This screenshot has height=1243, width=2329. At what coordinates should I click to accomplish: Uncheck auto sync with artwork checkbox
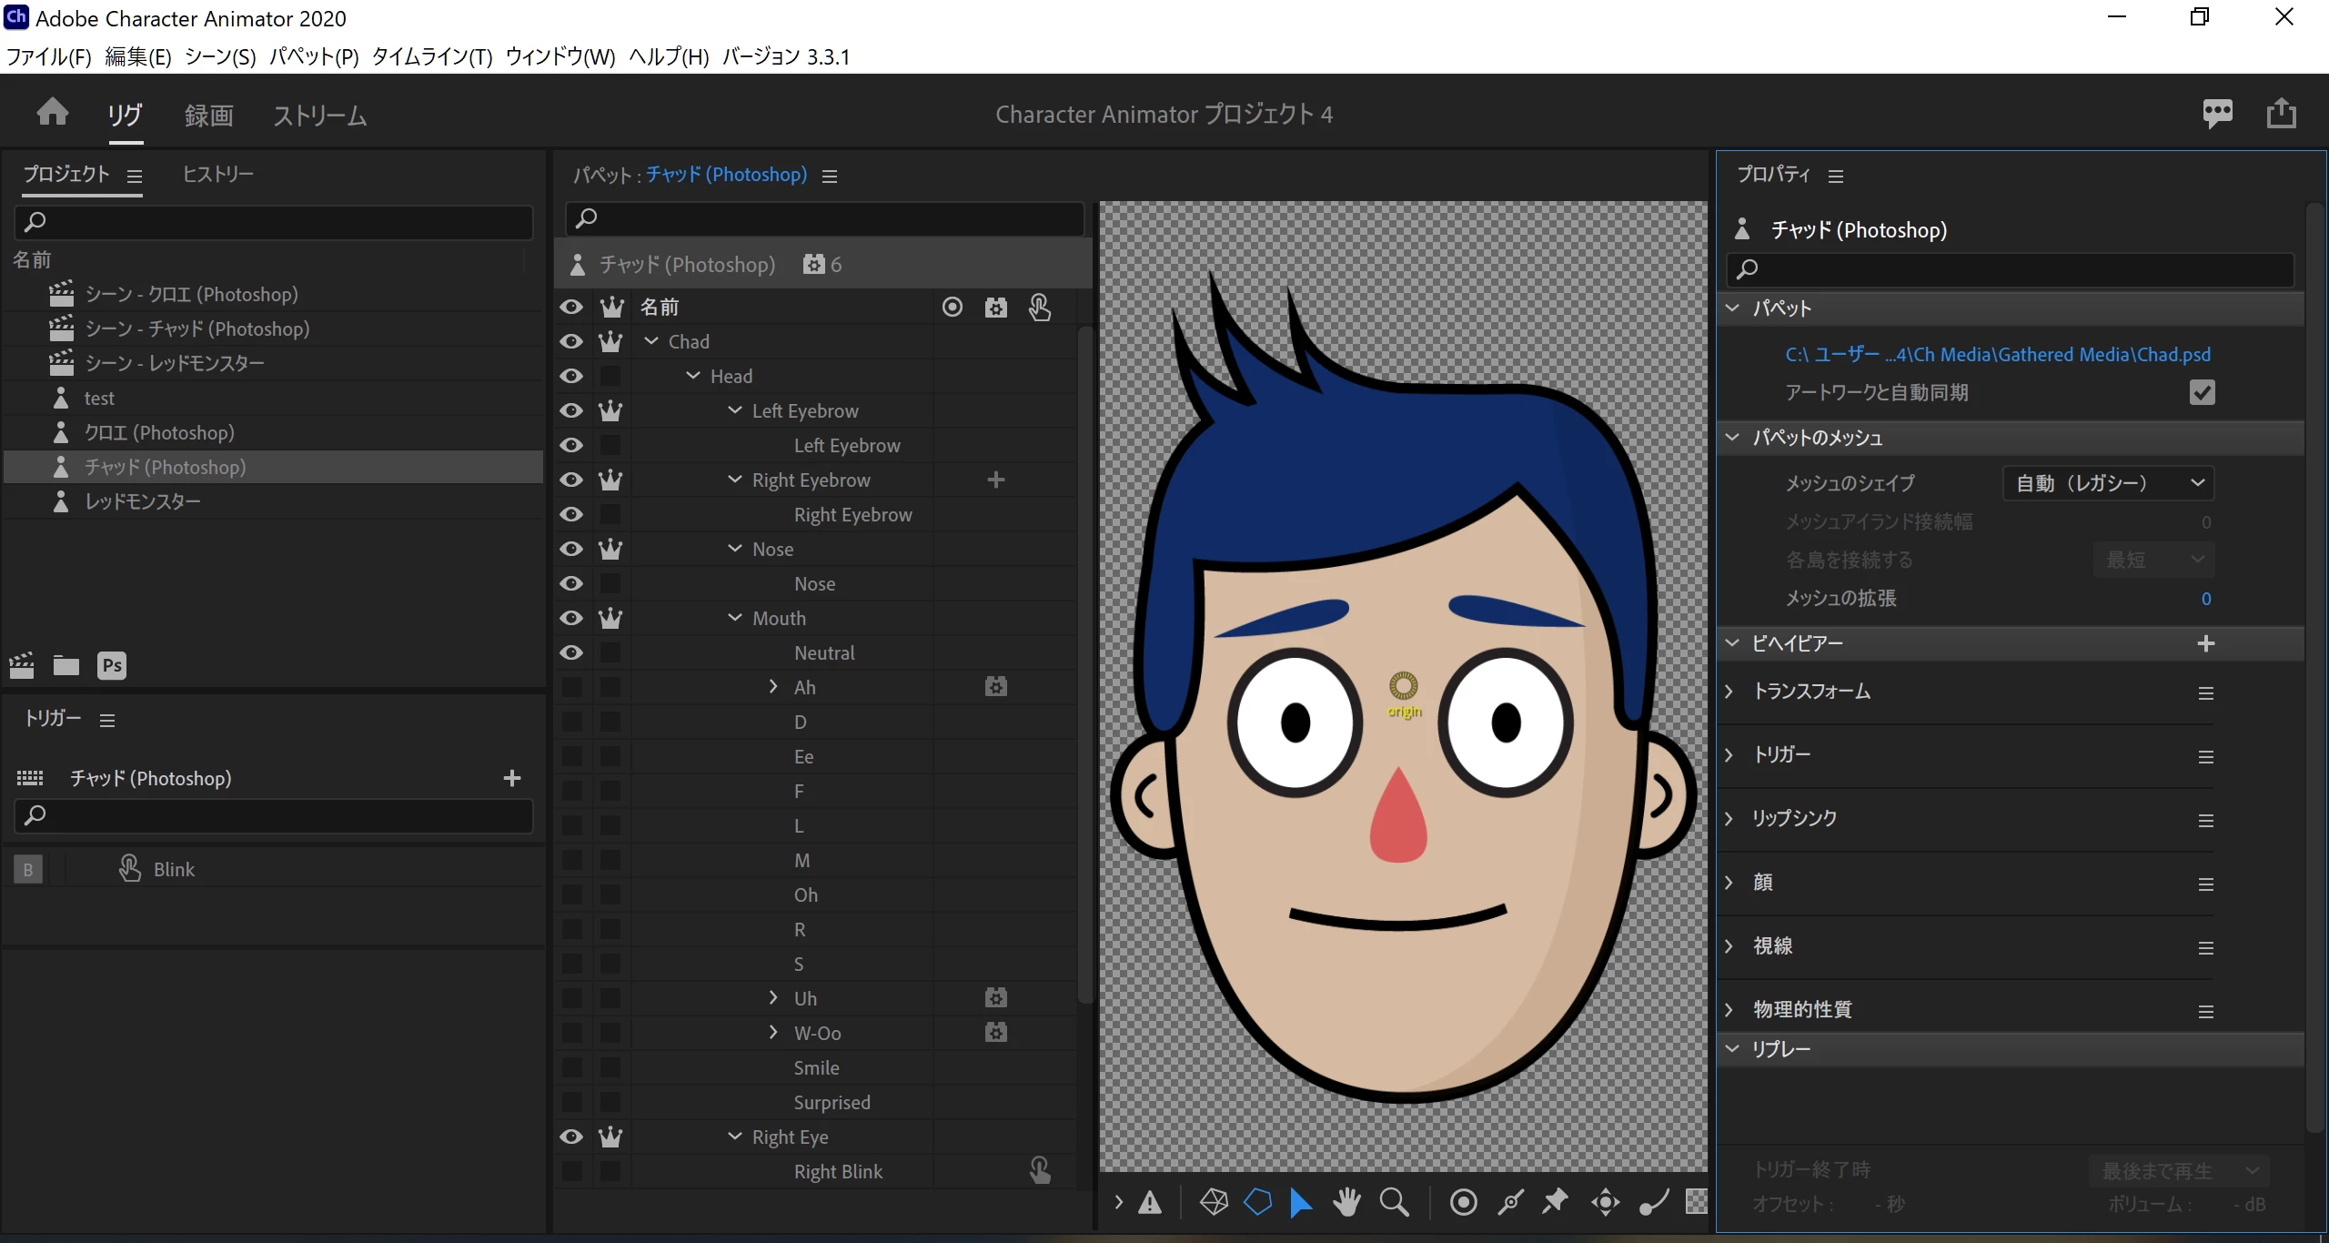click(2202, 392)
